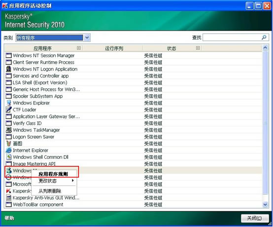Screen dimensions: 273x227
Task: Minimize the 应用程序活动控制 window
Action: (x=249, y=6)
